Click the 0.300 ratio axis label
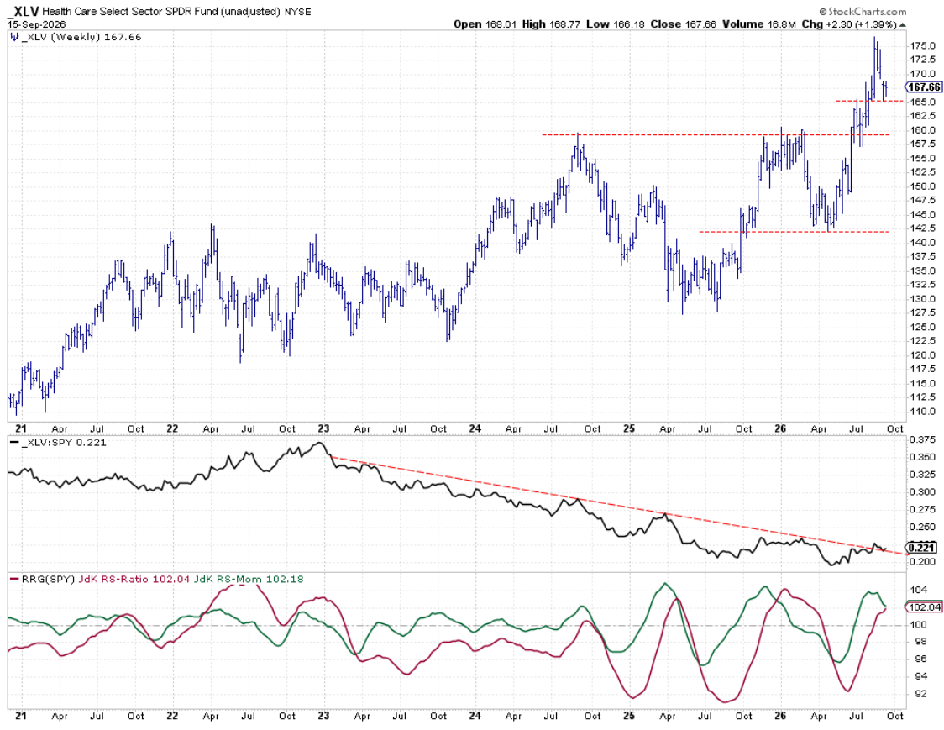The height and width of the screenshot is (730, 944). 922,492
